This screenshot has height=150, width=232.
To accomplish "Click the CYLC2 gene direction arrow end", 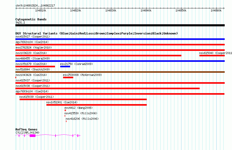I will 80,135.
